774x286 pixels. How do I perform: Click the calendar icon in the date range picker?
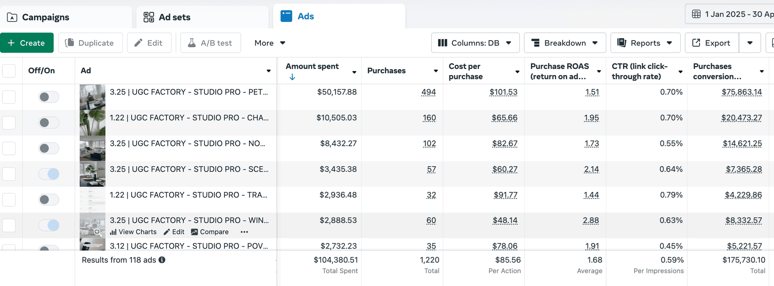pyautogui.click(x=696, y=14)
